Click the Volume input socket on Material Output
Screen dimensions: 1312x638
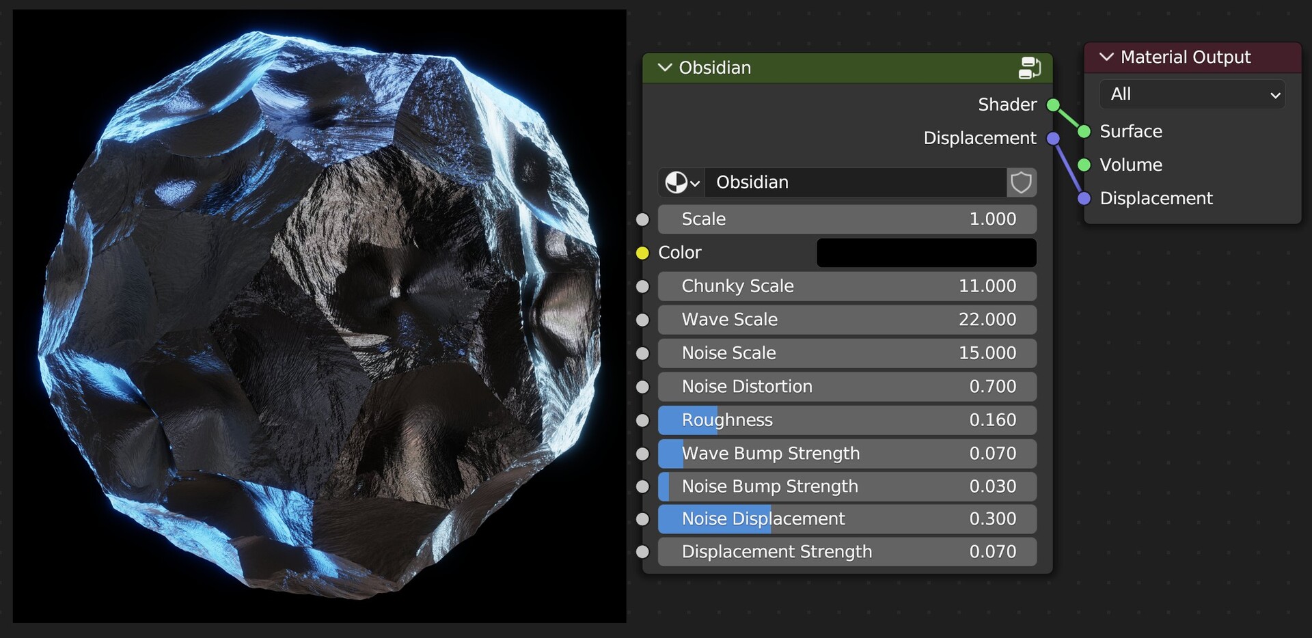point(1084,164)
